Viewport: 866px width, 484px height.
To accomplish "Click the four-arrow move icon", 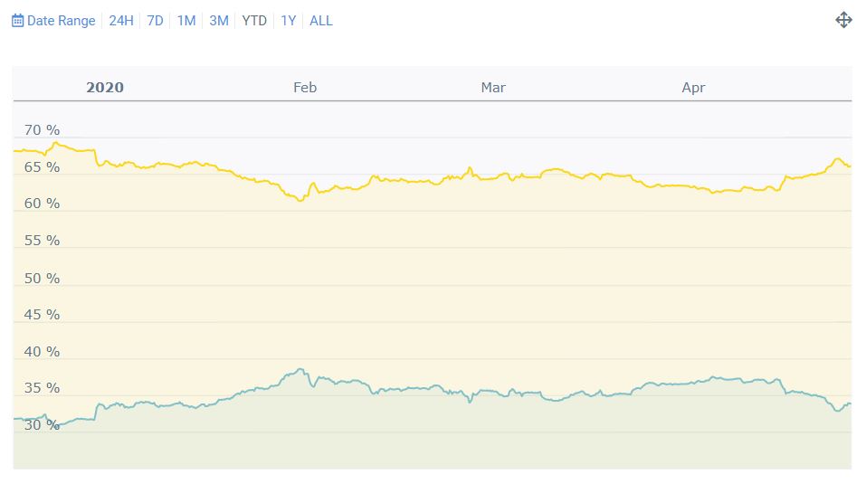I will click(843, 20).
